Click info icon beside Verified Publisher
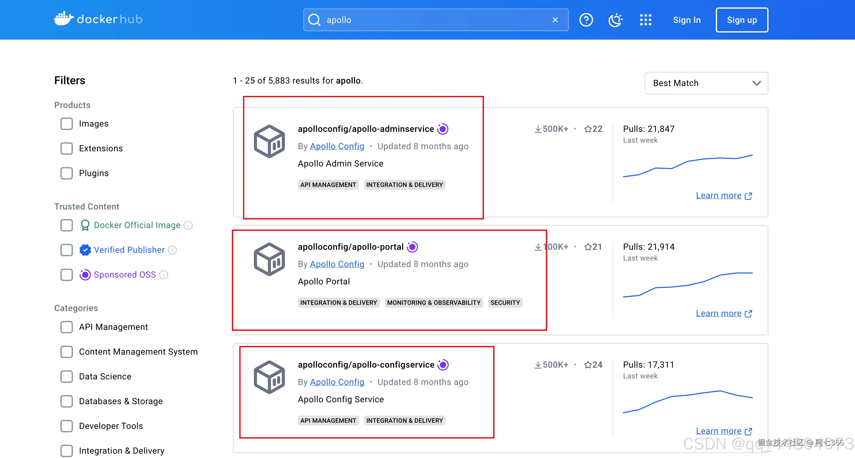The width and height of the screenshot is (855, 458). coord(173,250)
